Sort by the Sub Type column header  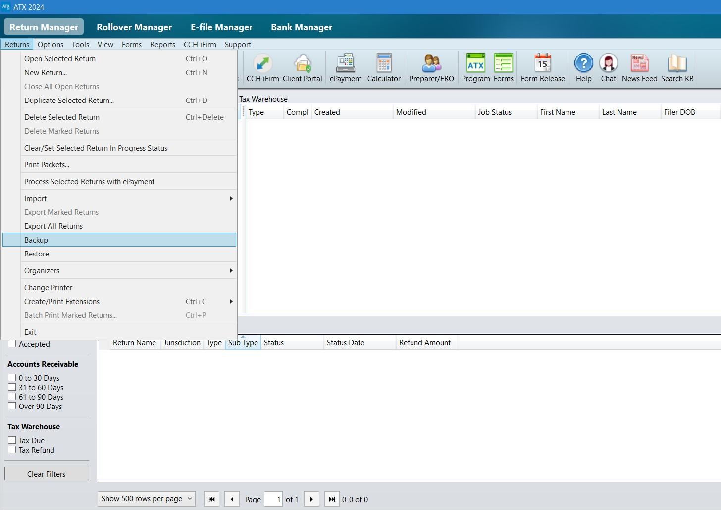[243, 343]
